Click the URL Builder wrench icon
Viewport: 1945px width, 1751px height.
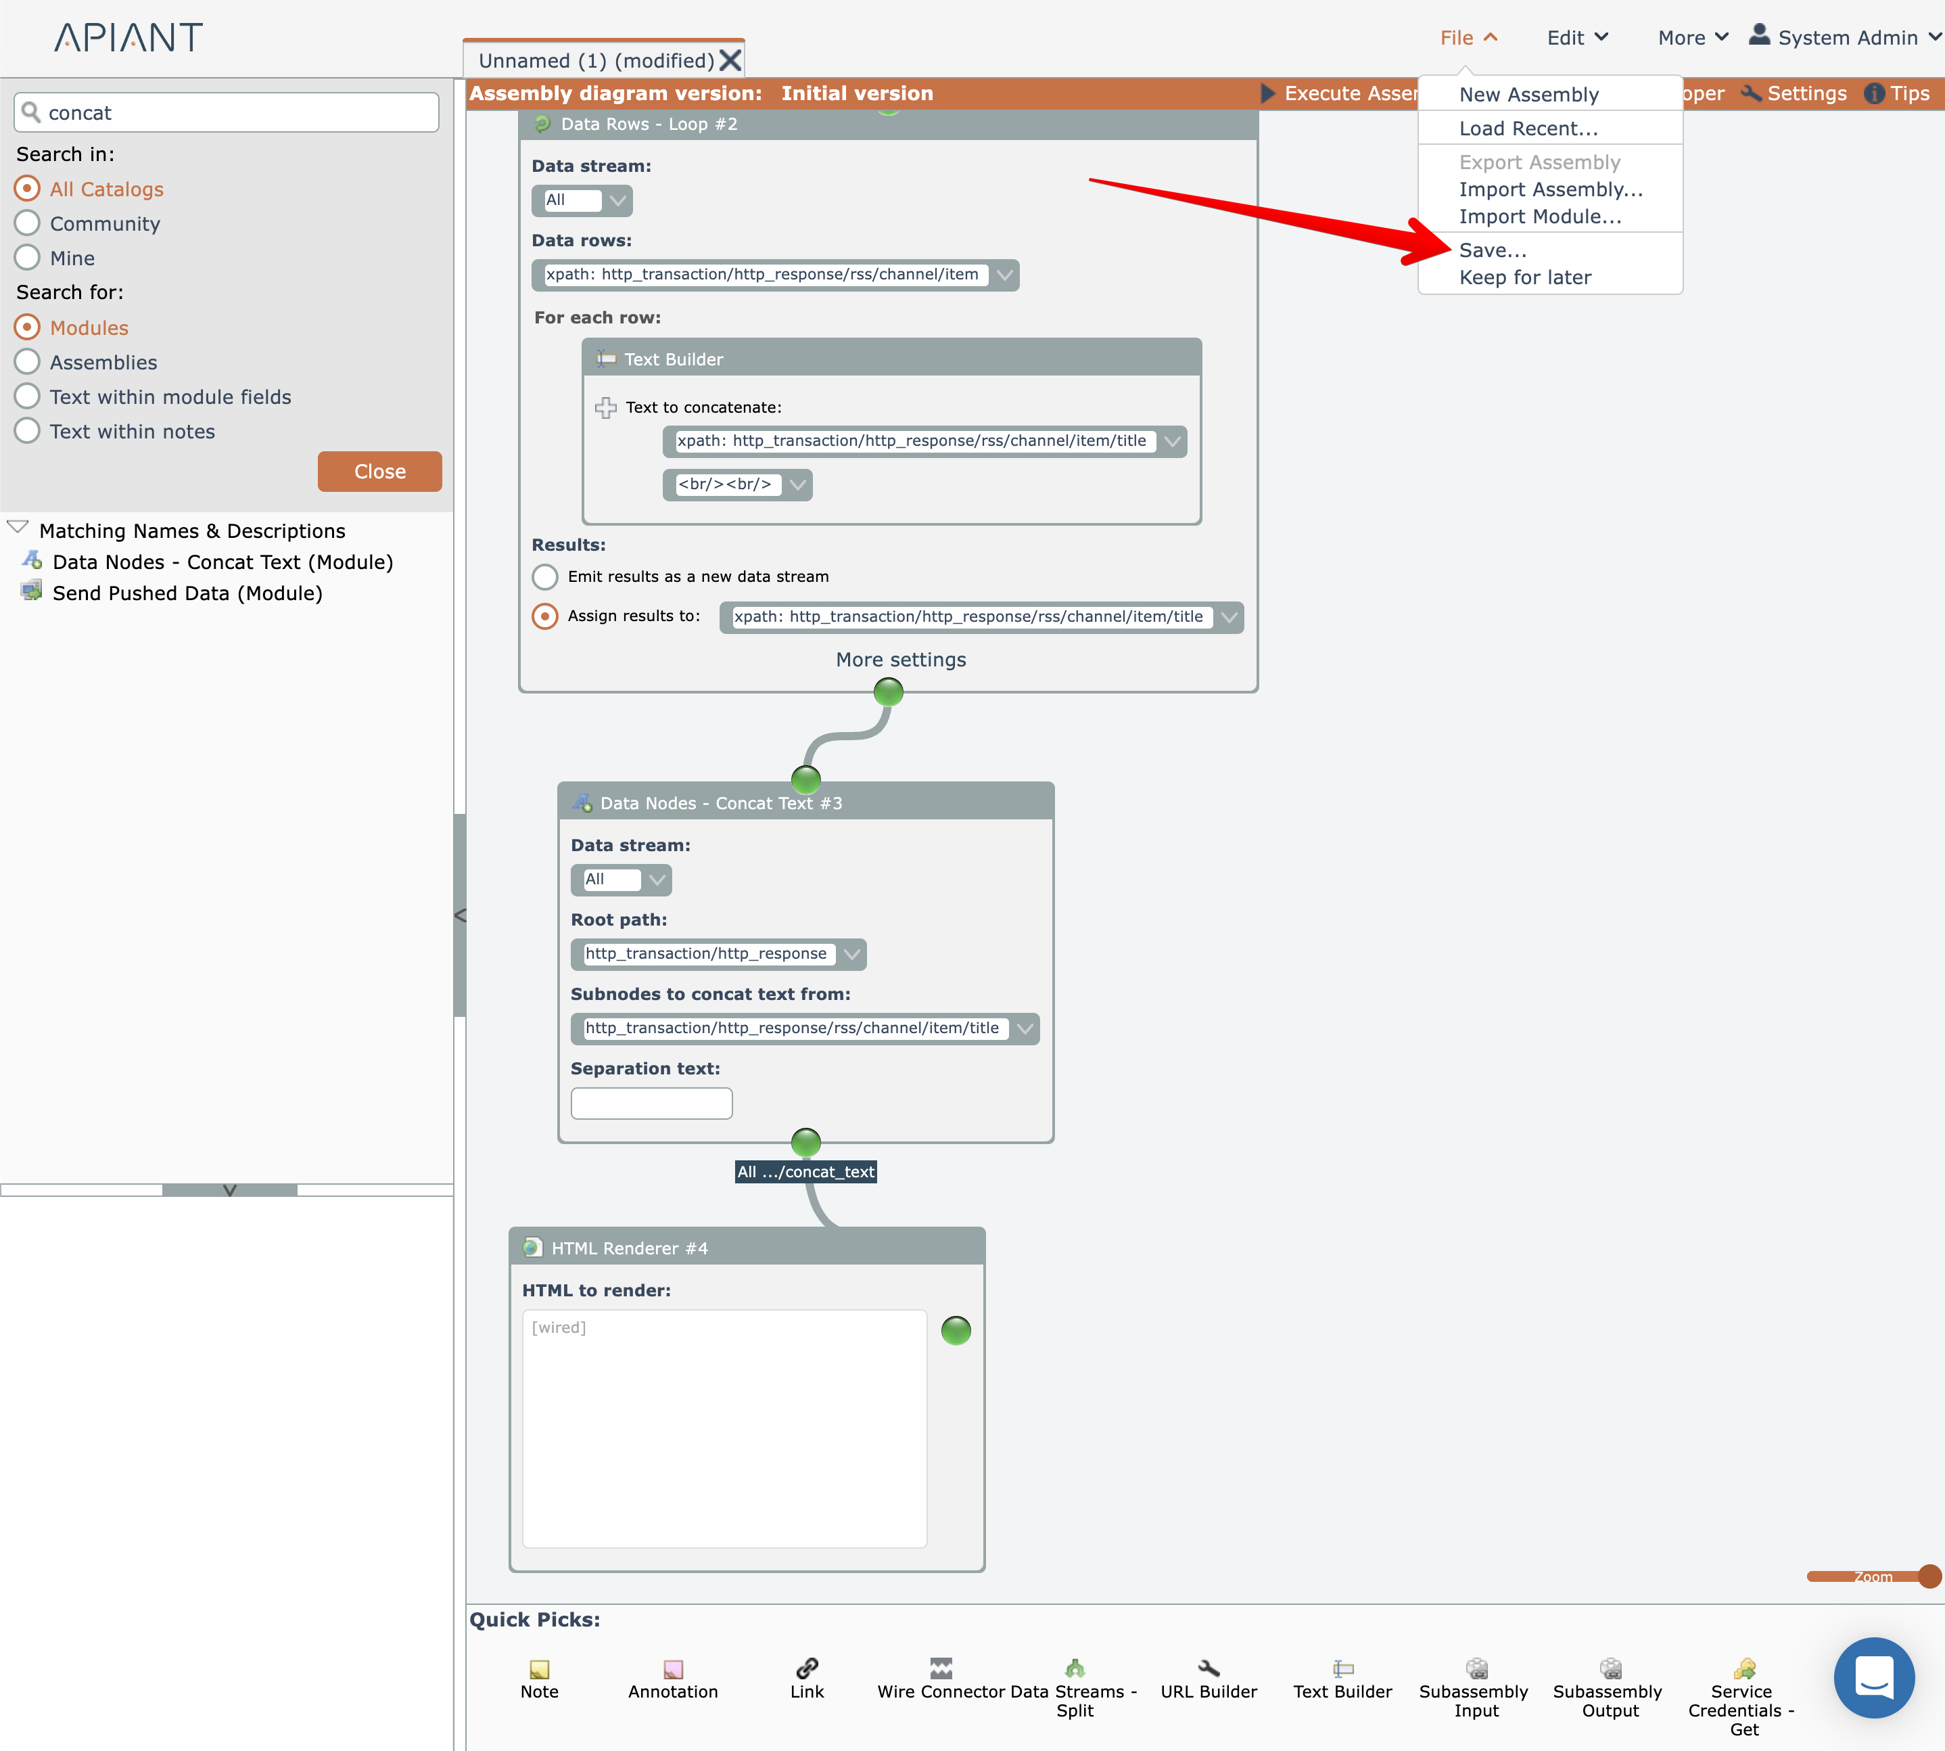[1209, 1667]
